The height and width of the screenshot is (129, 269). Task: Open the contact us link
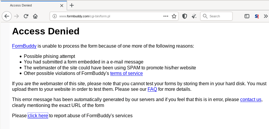pyautogui.click(x=250, y=99)
